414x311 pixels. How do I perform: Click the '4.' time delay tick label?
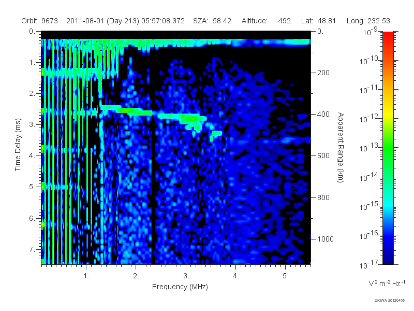coord(32,156)
